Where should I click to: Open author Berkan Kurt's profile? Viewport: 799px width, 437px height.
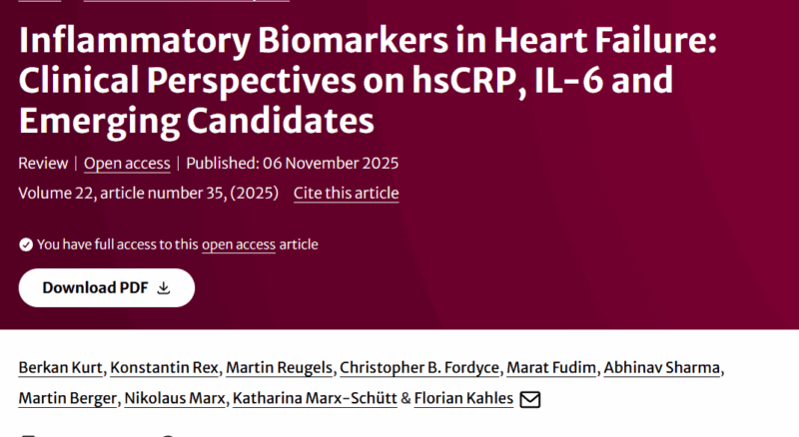click(x=59, y=368)
